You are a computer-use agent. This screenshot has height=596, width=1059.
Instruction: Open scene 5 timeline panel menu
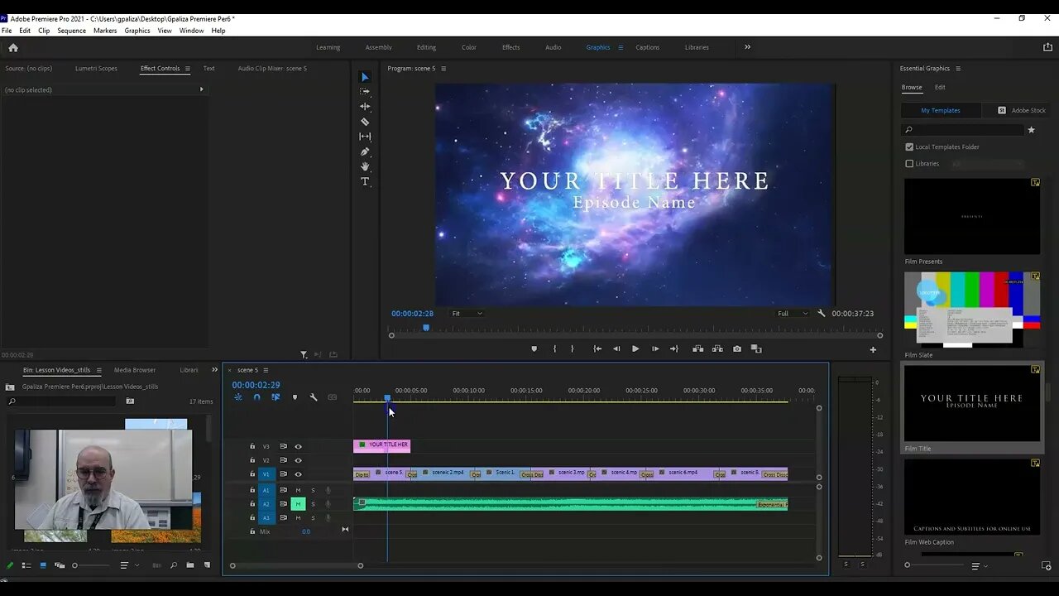tap(266, 370)
